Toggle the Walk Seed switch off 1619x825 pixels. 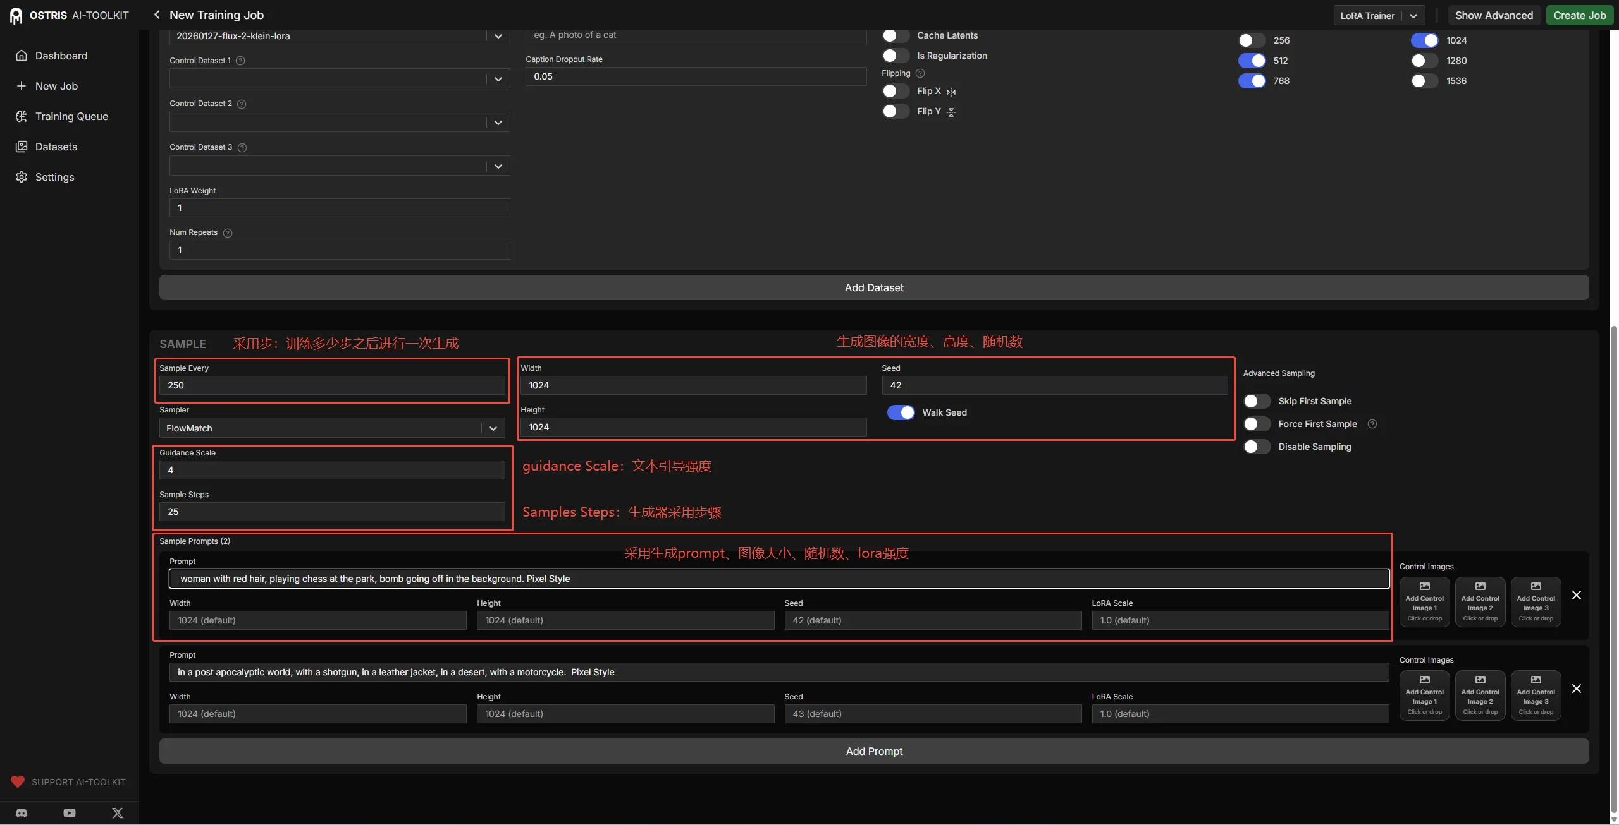pos(901,412)
